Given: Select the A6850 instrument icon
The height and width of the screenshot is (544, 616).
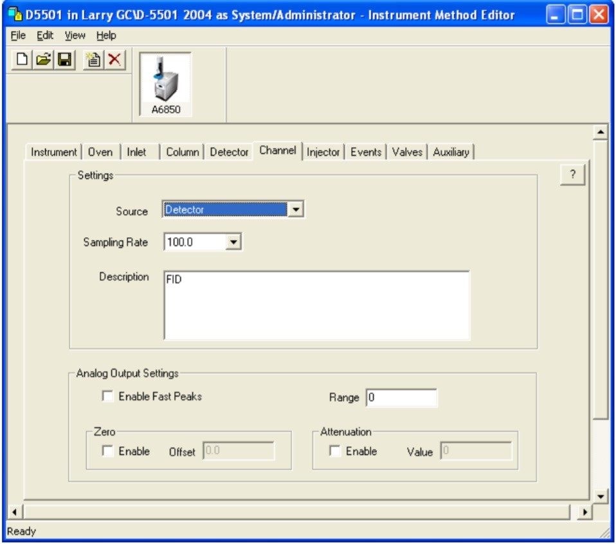Looking at the screenshot, I should (166, 84).
